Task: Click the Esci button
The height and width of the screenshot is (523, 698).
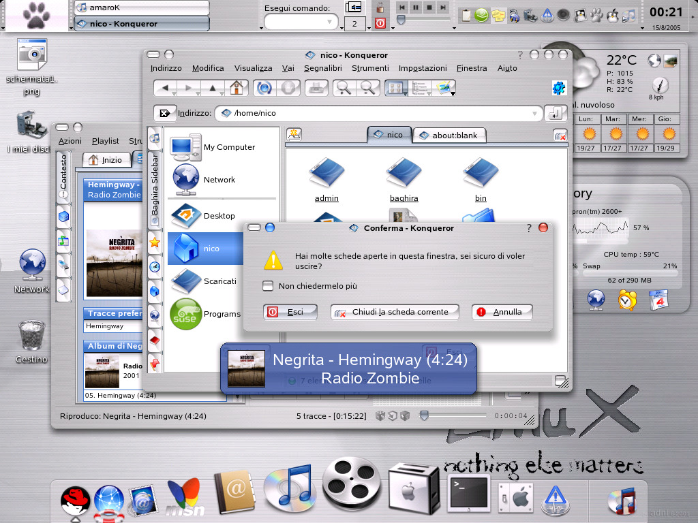Action: (290, 312)
